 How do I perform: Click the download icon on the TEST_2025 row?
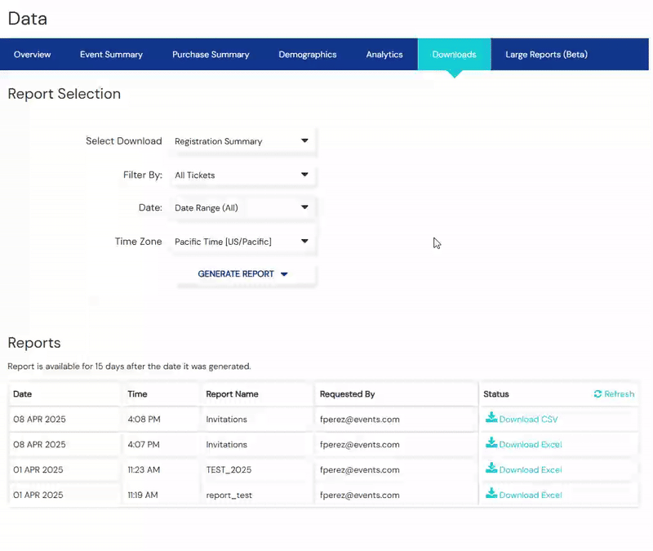pyautogui.click(x=491, y=469)
